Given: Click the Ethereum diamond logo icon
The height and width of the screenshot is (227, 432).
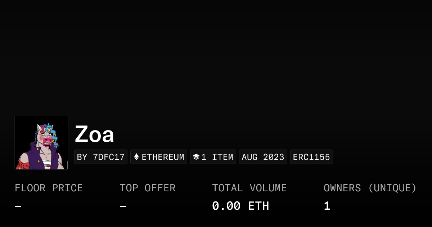Looking at the screenshot, I should tap(136, 157).
